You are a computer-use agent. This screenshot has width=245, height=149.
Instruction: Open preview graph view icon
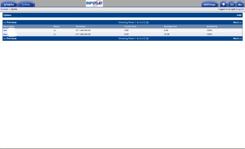pos(240,4)
